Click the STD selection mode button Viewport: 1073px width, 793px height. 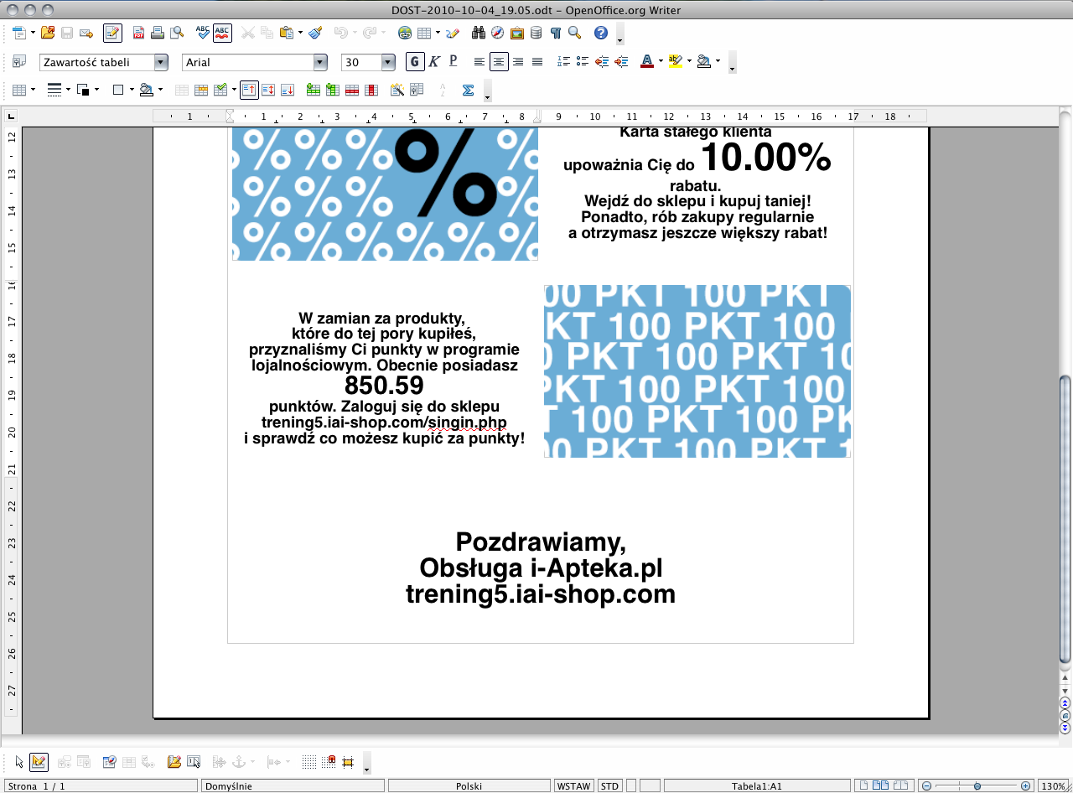coord(609,786)
